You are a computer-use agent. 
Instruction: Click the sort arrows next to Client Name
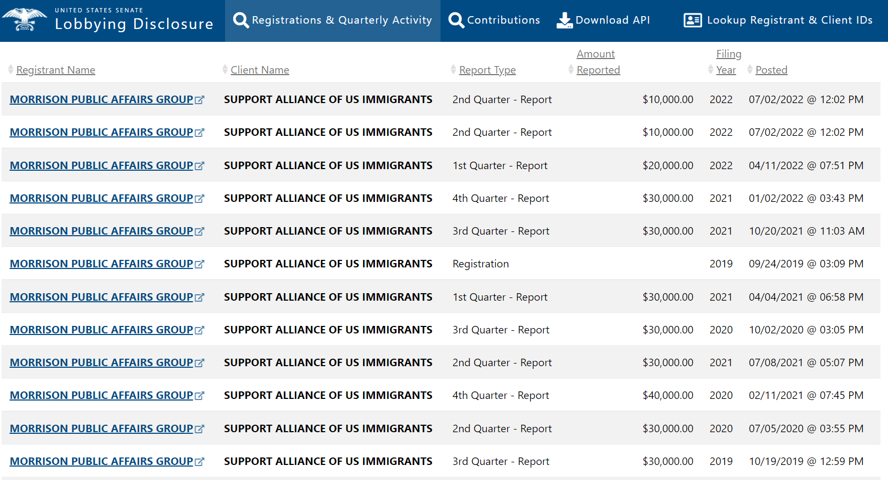coord(224,69)
